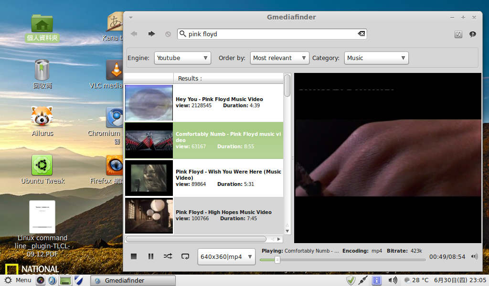Close the Gmediafinder window
Image resolution: width=489 pixels, height=286 pixels.
pos(474,18)
